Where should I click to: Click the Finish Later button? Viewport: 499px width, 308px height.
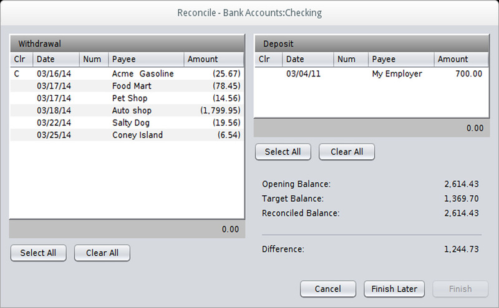[x=394, y=289]
